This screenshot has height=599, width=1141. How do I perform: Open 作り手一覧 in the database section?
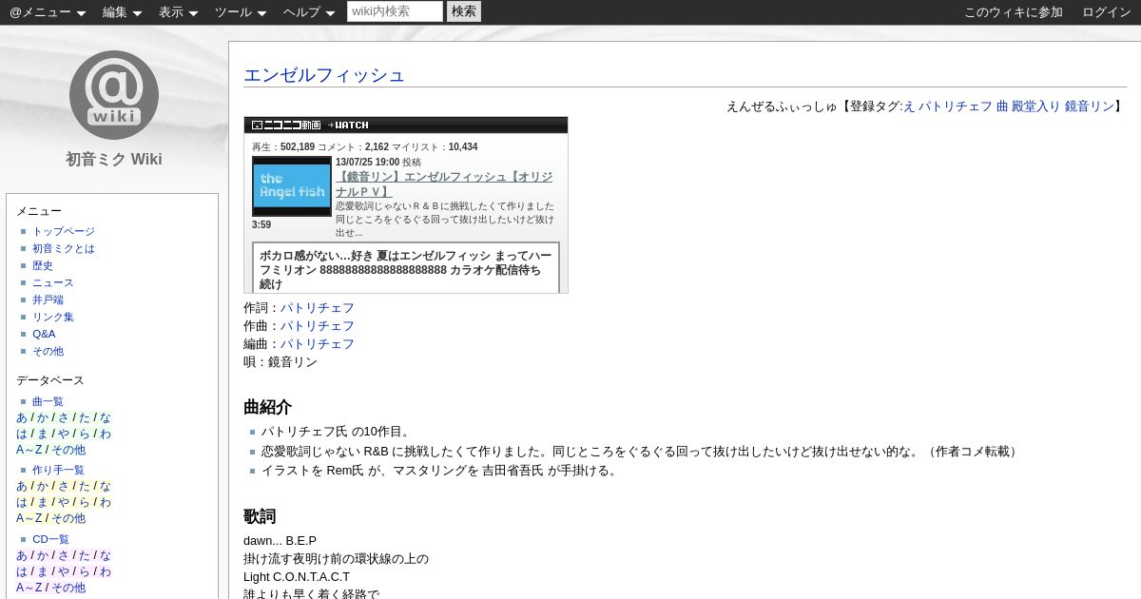click(x=58, y=470)
